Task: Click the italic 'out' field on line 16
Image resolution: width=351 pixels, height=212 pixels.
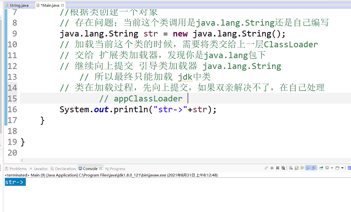Action: pos(101,109)
